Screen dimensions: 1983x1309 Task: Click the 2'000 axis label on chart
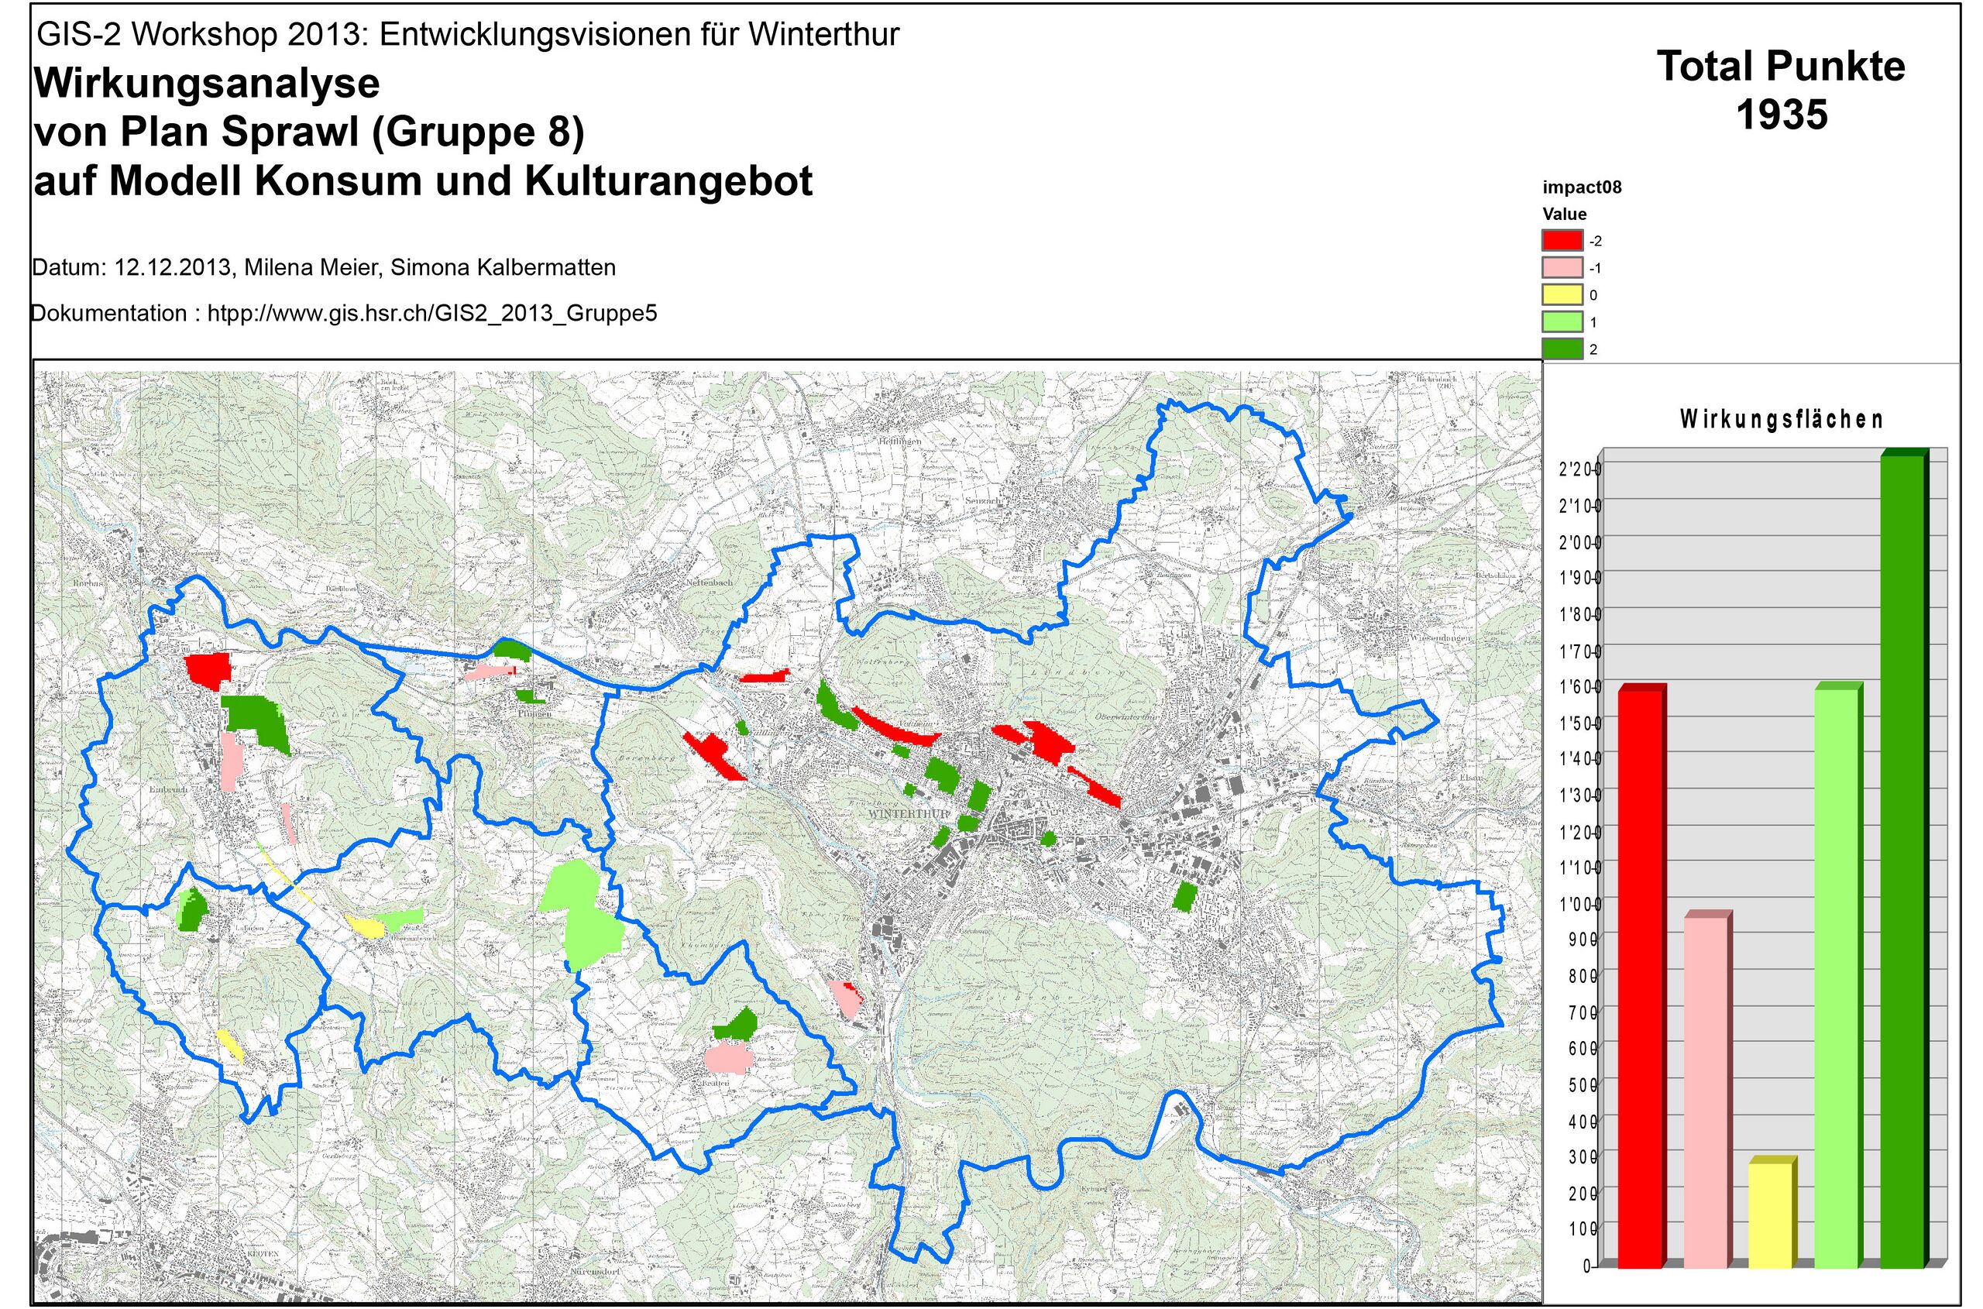point(1578,543)
